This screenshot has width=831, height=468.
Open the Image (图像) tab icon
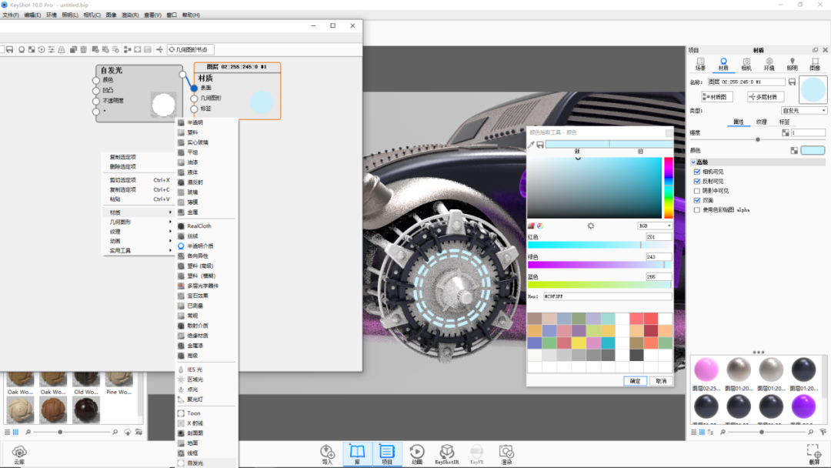(x=815, y=64)
